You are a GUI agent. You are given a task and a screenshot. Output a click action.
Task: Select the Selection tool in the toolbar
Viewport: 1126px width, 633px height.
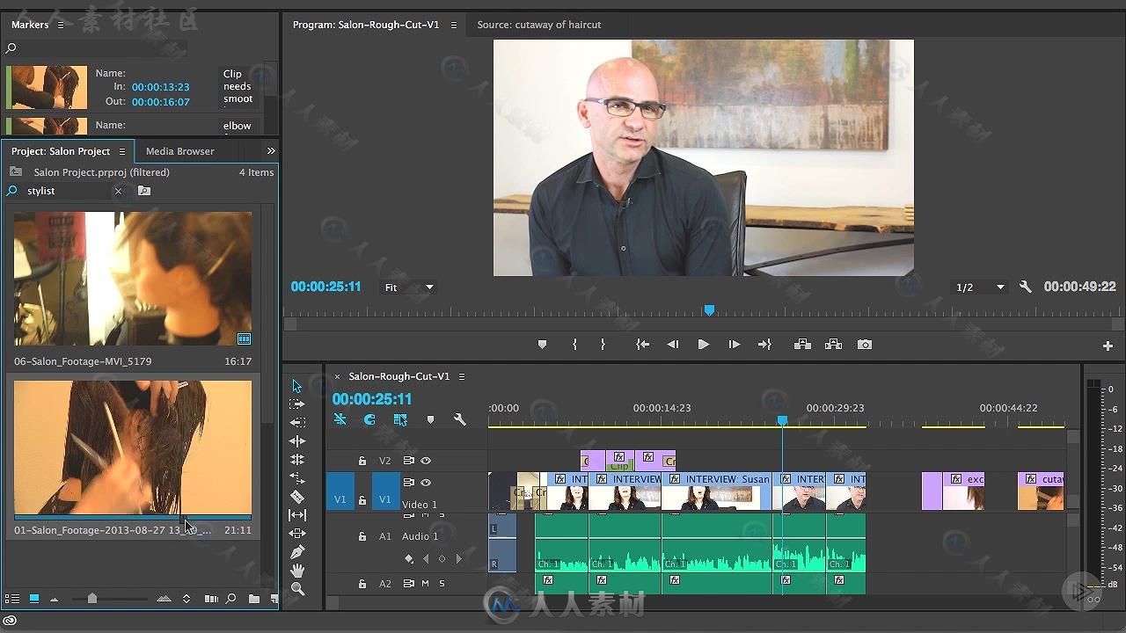tap(297, 386)
